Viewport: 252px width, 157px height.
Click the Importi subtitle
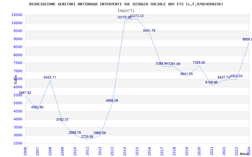click(126, 11)
